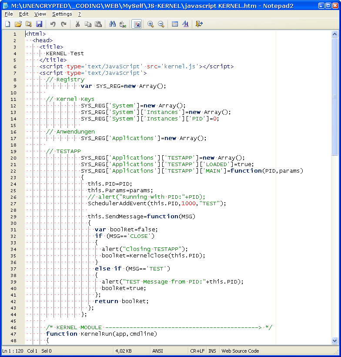341x357 pixels.
Task: Click 'this.SendMessage=function(MSG)' line
Action: pos(141,217)
